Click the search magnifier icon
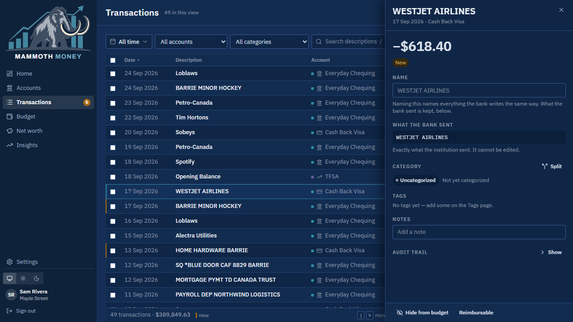This screenshot has width=573, height=322. [x=319, y=42]
